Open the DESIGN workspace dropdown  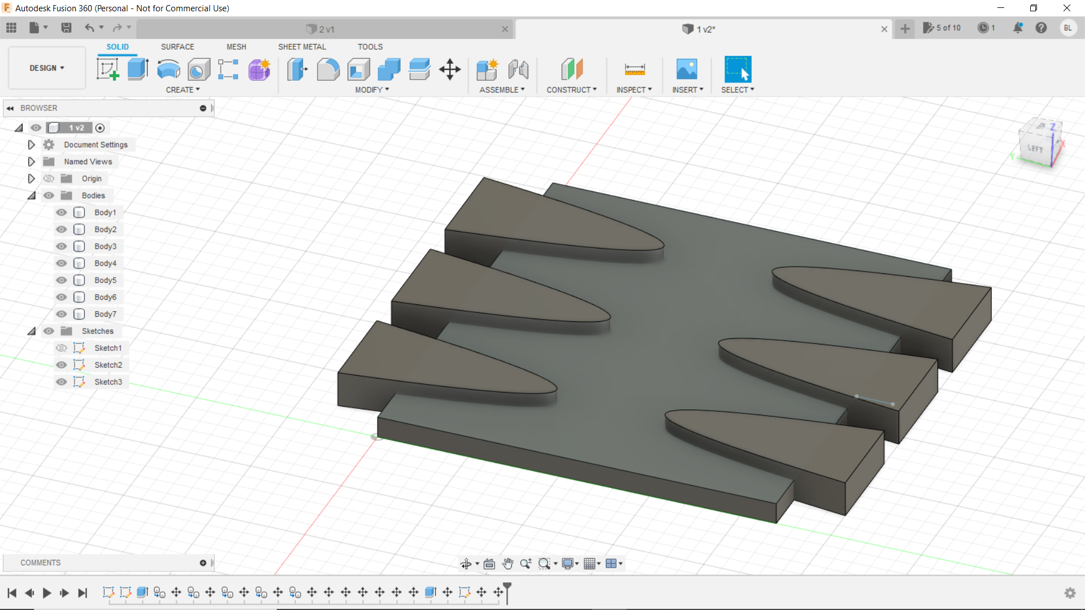click(47, 68)
